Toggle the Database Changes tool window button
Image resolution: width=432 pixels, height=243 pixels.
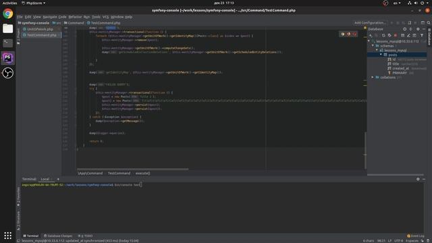pos(58,236)
